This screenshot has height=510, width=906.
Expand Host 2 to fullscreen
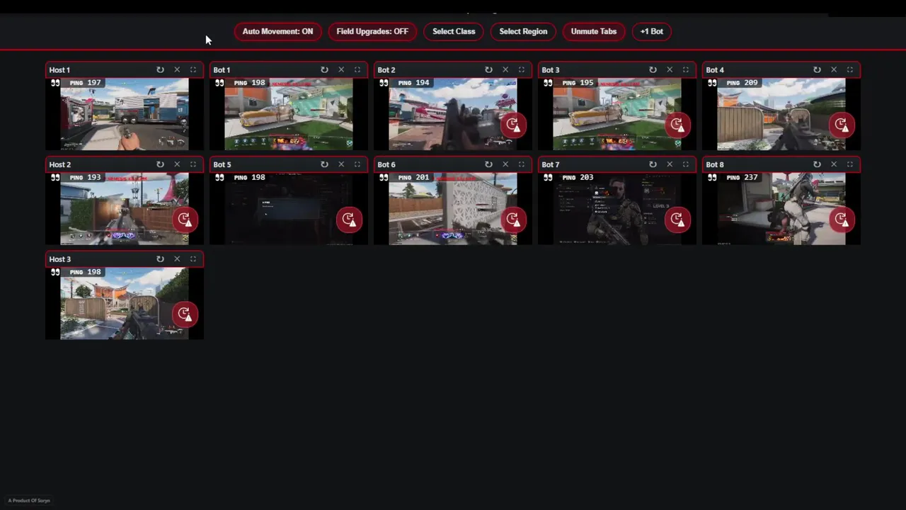pos(193,165)
